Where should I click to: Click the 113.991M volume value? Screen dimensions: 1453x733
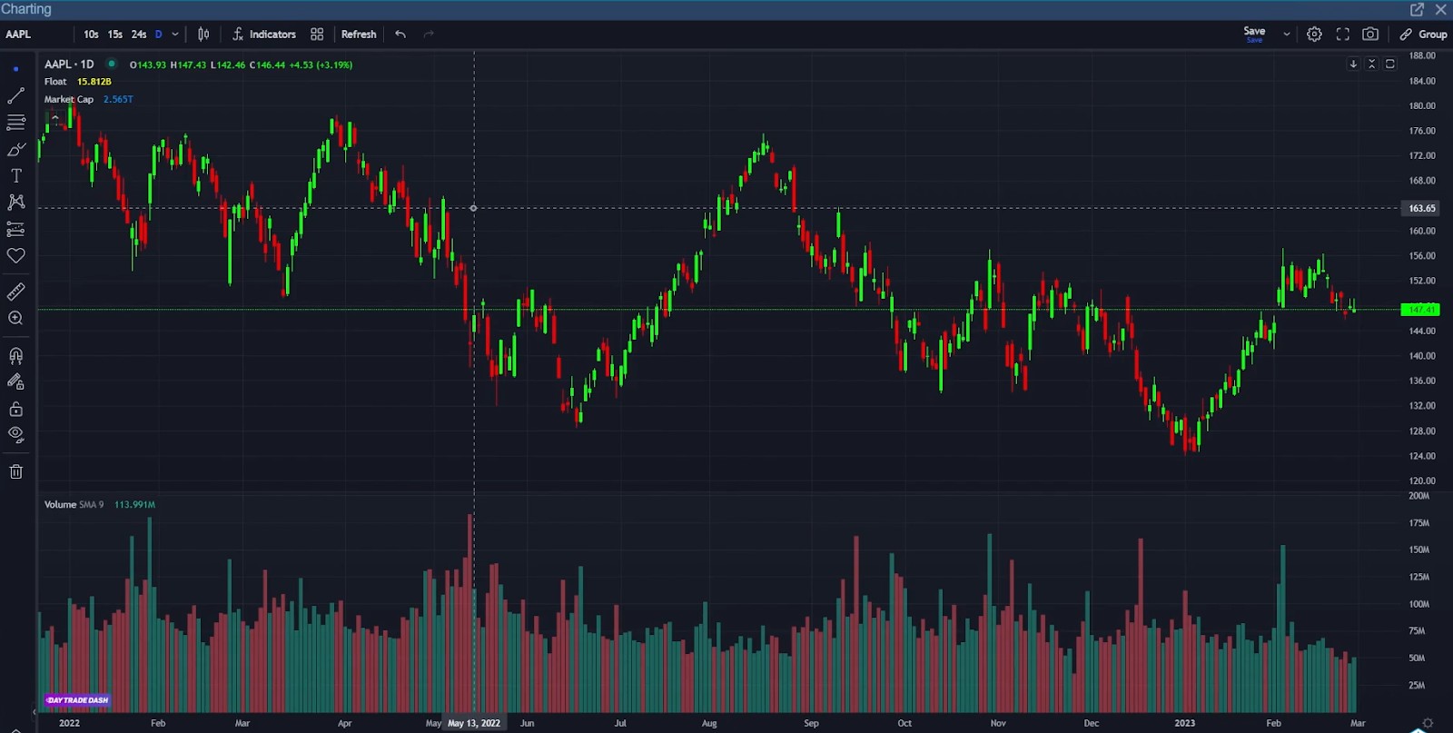(134, 504)
